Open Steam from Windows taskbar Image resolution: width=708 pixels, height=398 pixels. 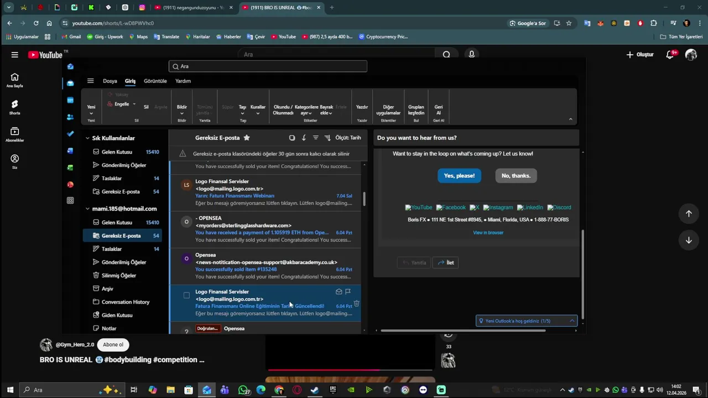(315, 390)
